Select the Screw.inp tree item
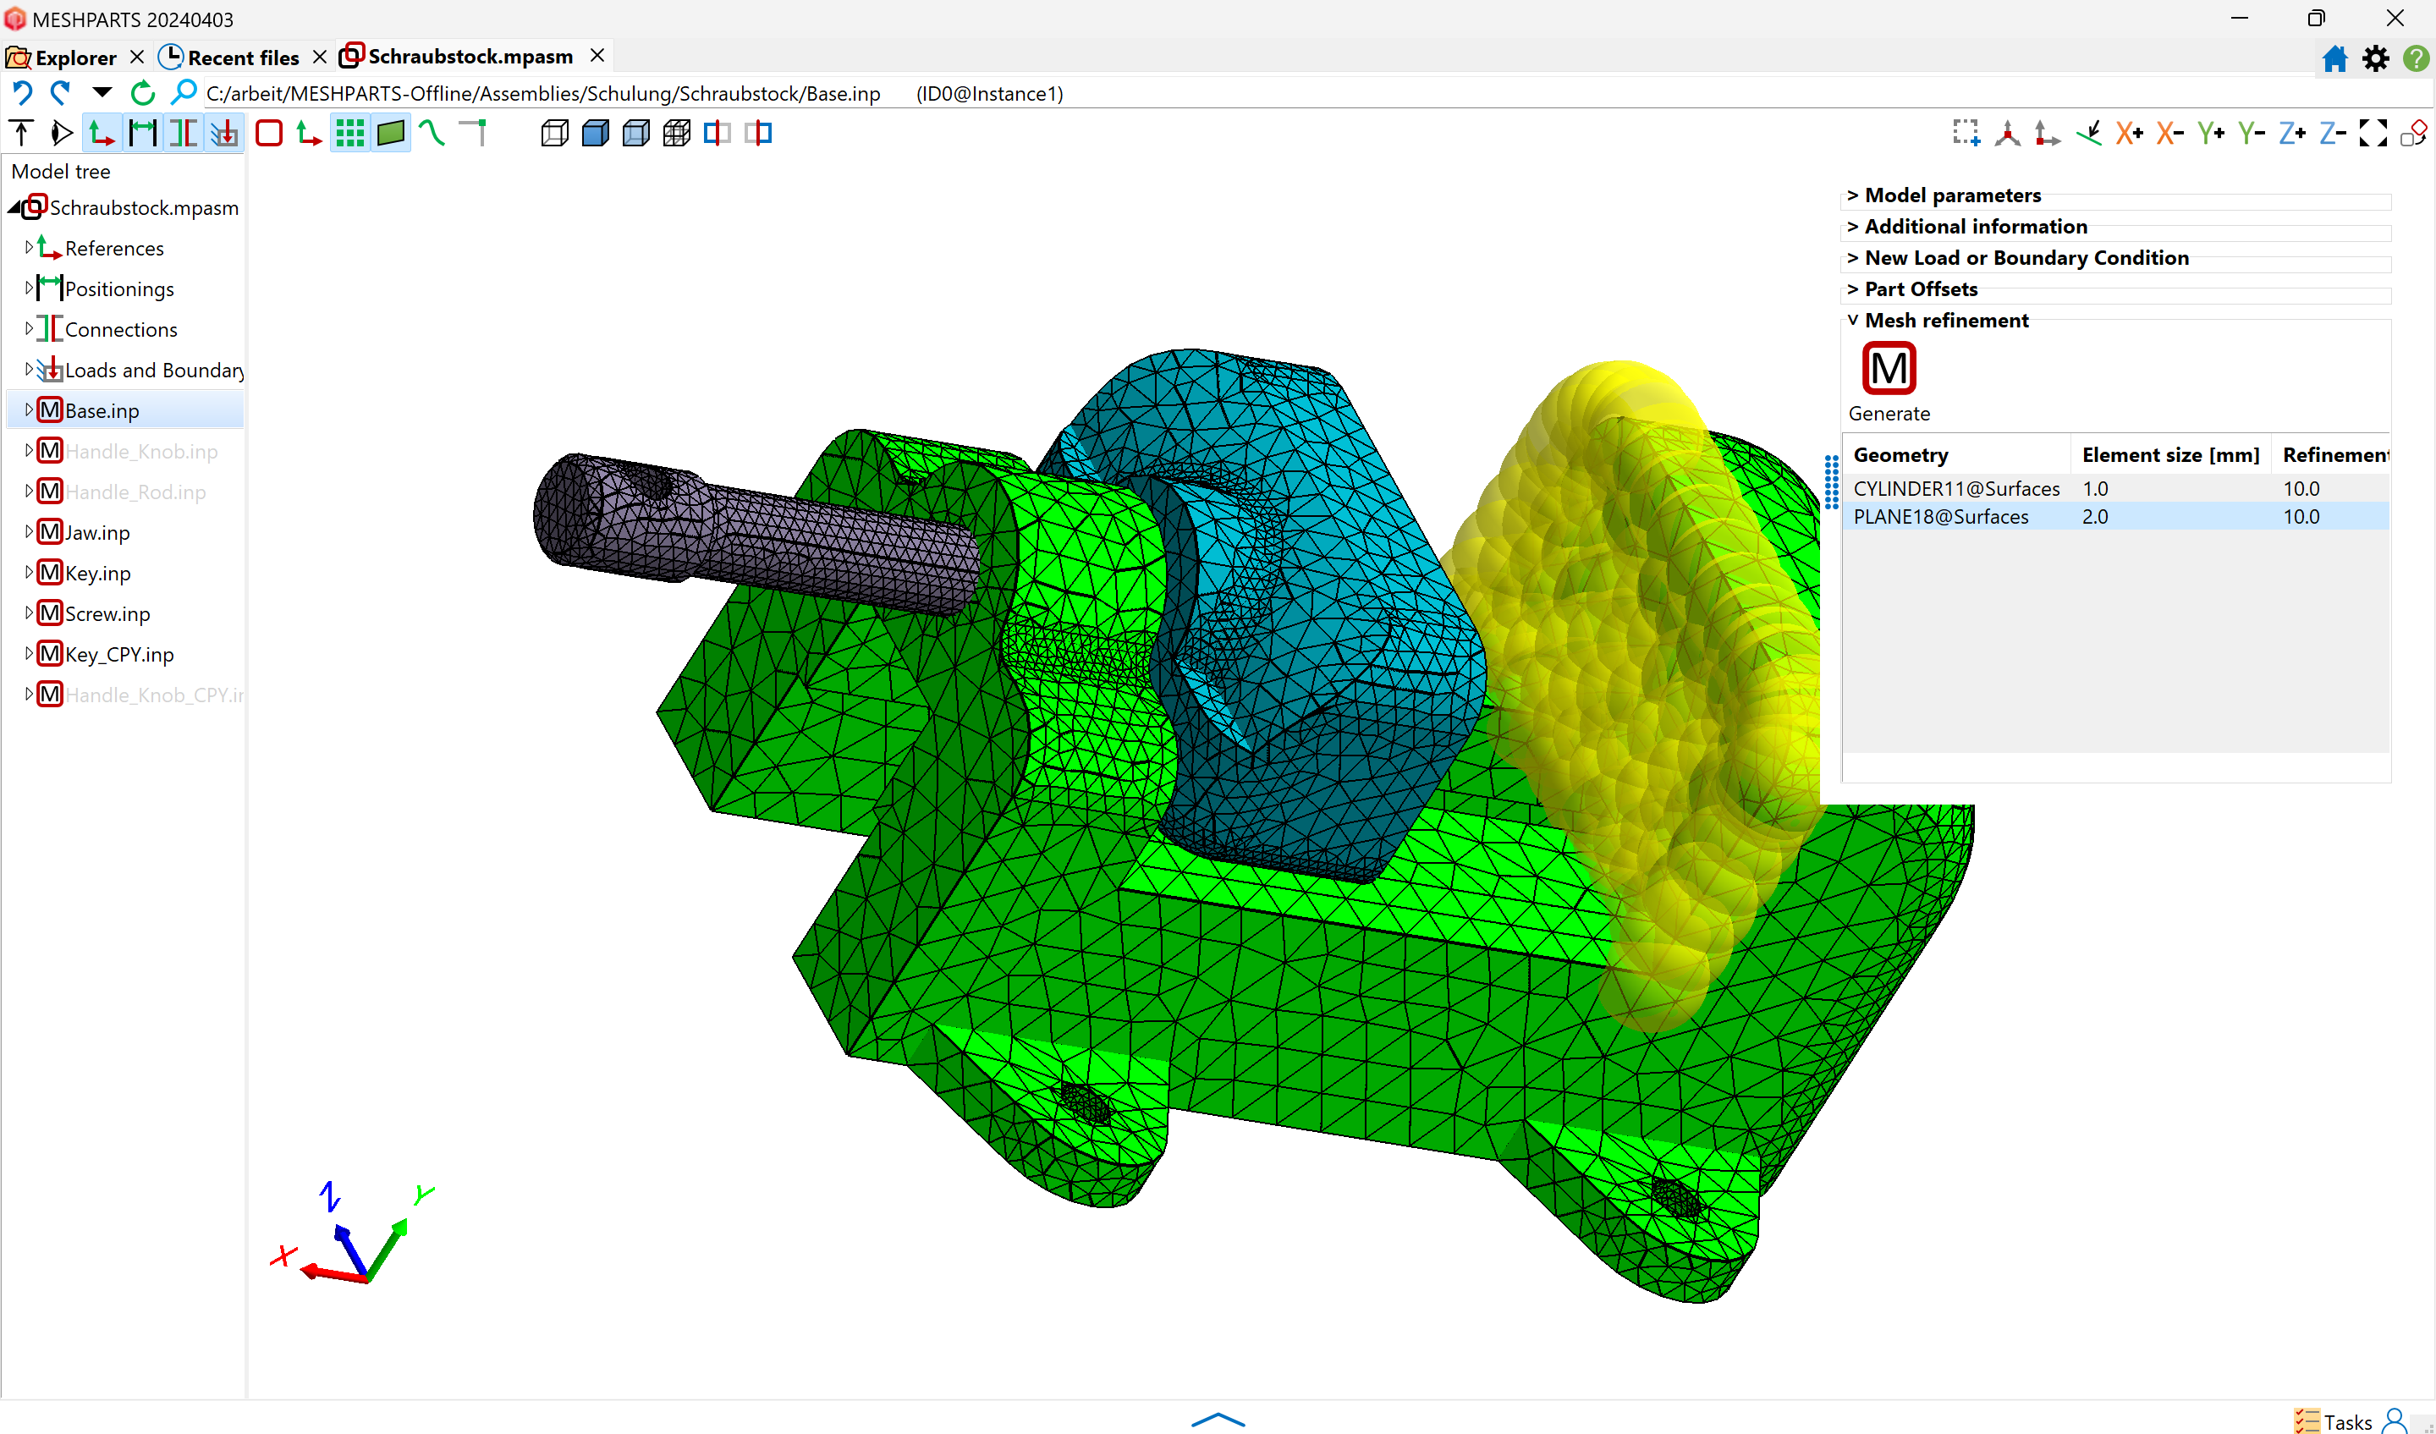Image resolution: width=2436 pixels, height=1434 pixels. click(x=107, y=613)
